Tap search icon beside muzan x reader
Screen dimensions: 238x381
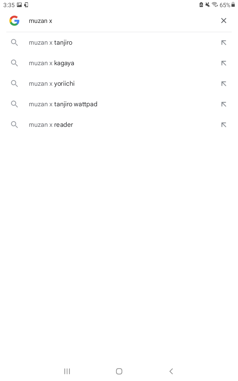(14, 125)
